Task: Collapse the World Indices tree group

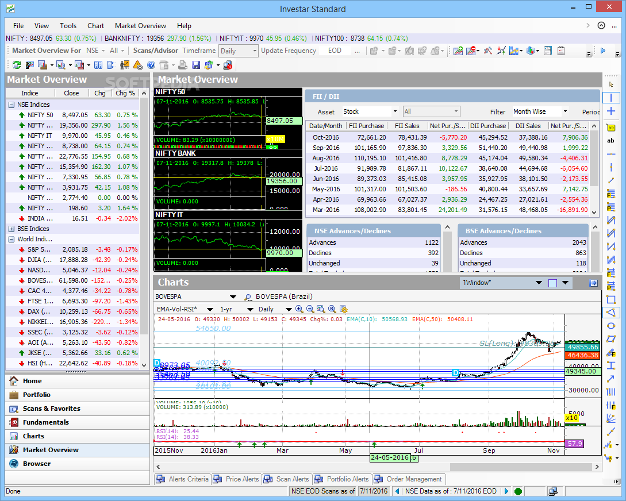Action: click(x=11, y=240)
